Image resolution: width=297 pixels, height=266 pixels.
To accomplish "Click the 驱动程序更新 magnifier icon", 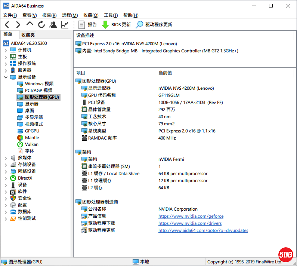I will 139,25.
